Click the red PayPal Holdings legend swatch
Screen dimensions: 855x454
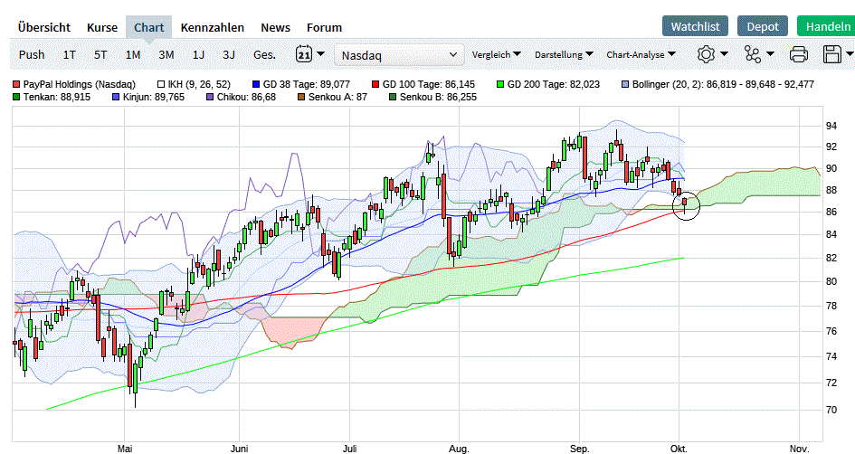[x=16, y=84]
